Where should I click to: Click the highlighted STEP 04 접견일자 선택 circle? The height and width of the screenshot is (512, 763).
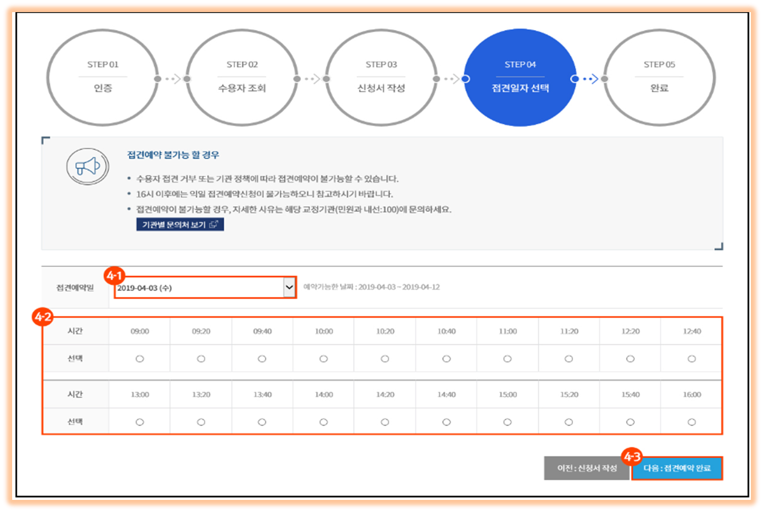coord(520,77)
